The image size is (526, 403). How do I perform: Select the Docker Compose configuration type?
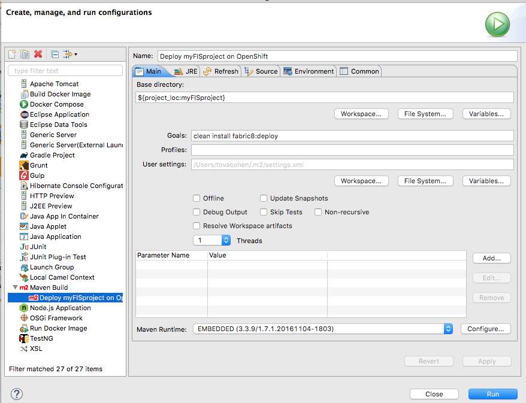tap(56, 104)
